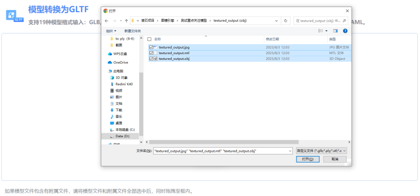Viewport: 420px width, 196px height.
Task: Click the file list scroll-left arrow
Action: (147, 142)
